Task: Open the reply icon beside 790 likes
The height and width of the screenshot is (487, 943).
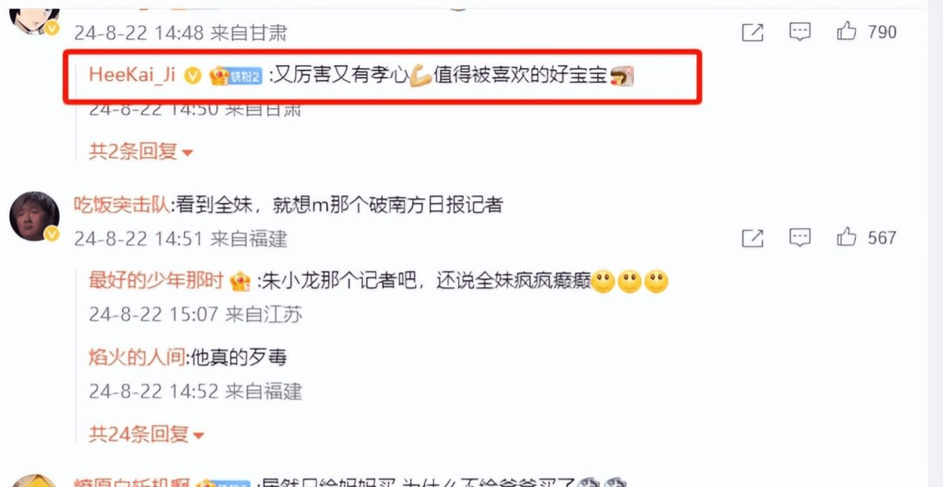Action: pyautogui.click(x=800, y=32)
